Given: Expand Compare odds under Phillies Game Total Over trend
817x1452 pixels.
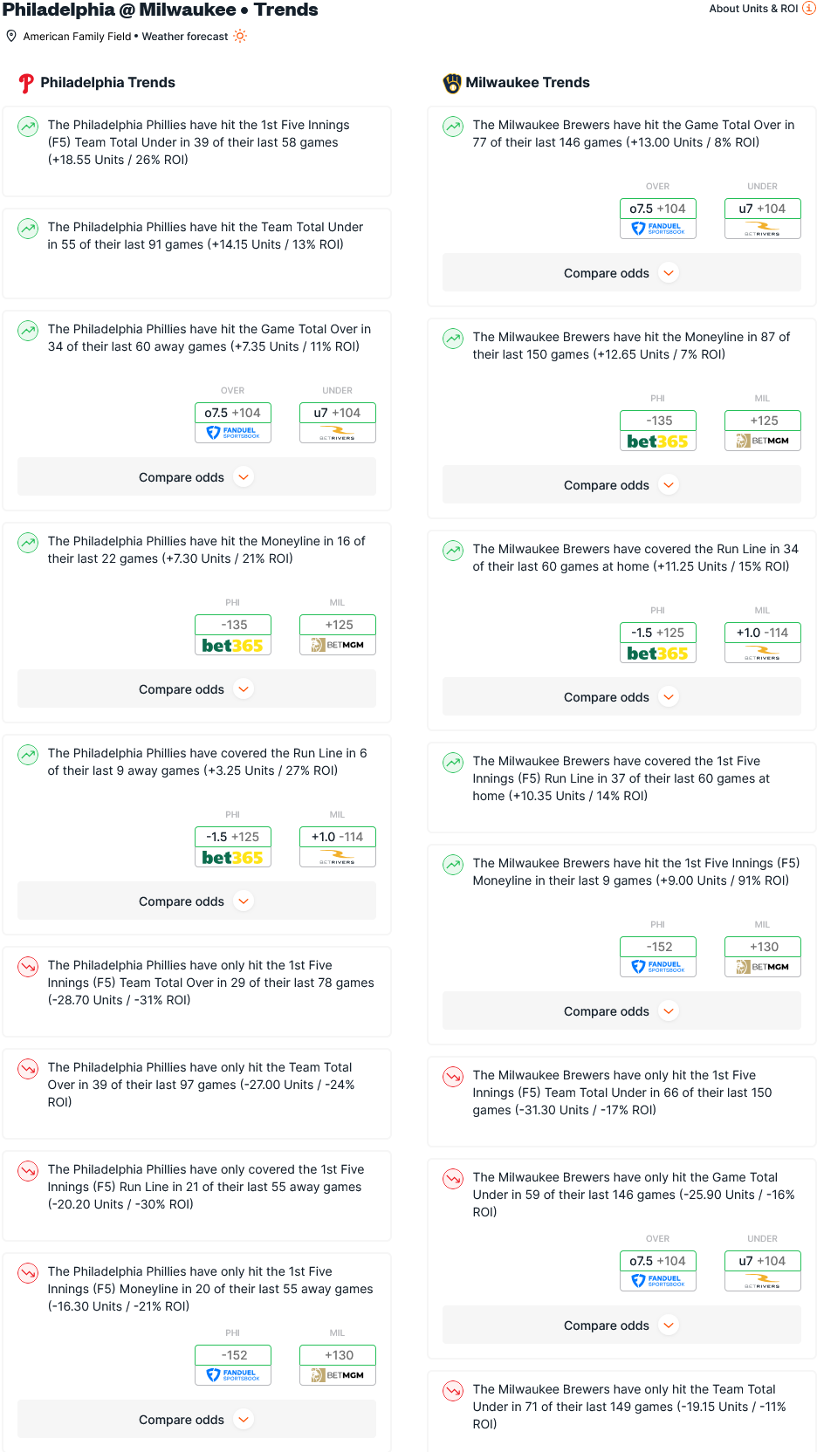Looking at the screenshot, I should click(x=196, y=477).
